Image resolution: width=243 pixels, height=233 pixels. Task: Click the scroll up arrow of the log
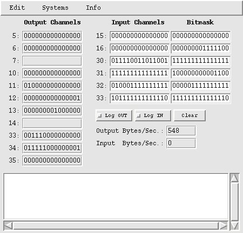[x=234, y=178]
